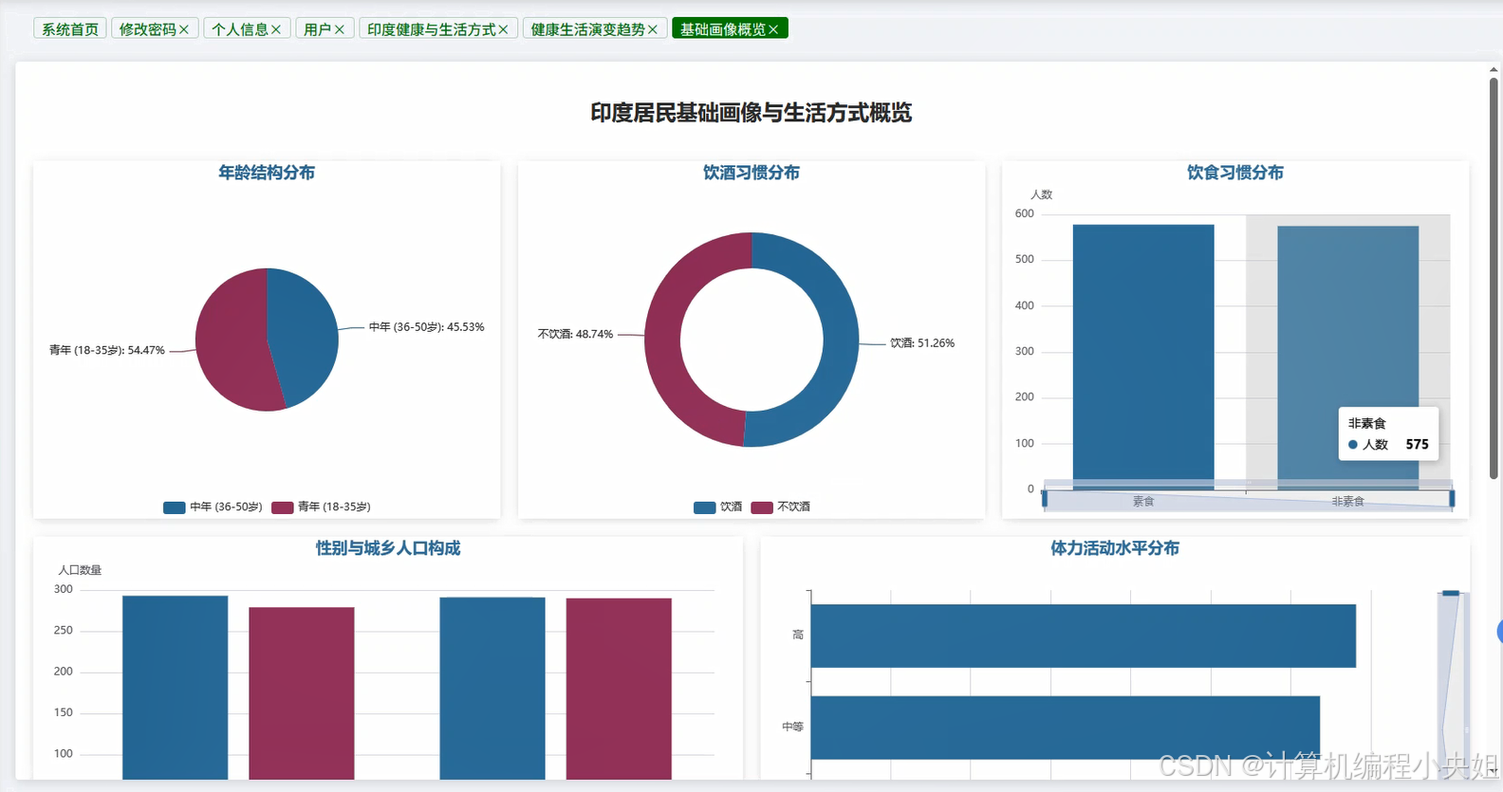Click the page vertical scrollbar thumb
1503x792 pixels.
coord(1494,278)
